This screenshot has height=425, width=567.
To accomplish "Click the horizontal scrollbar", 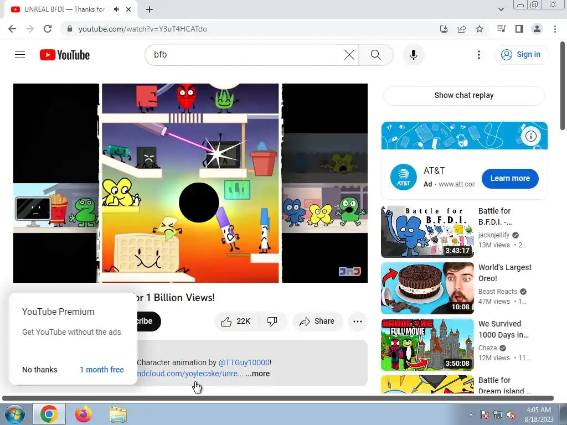I will click(278, 398).
